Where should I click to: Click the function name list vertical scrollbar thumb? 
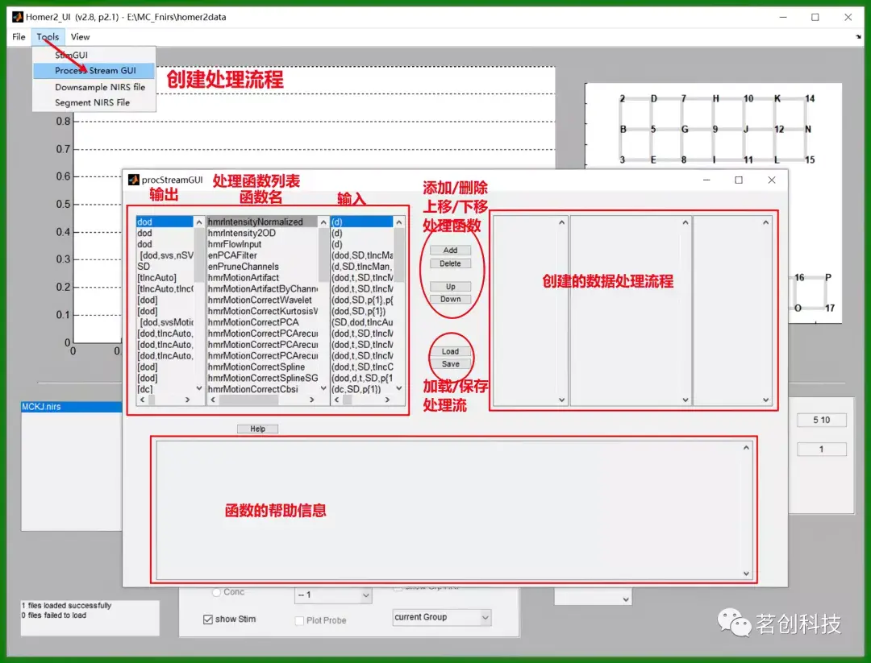click(x=323, y=254)
